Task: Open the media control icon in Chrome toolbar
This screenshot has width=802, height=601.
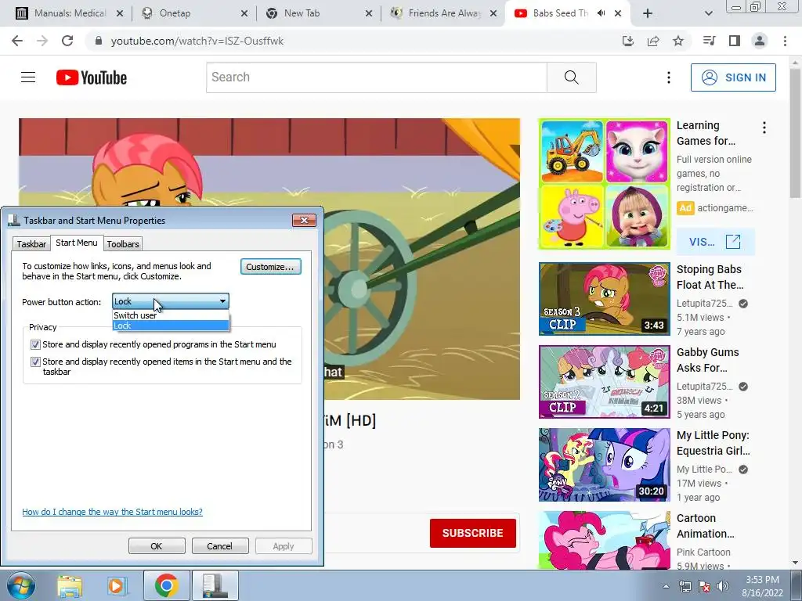Action: coord(709,41)
